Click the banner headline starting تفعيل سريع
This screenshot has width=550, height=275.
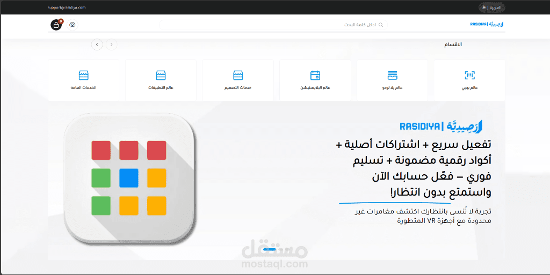click(x=414, y=168)
